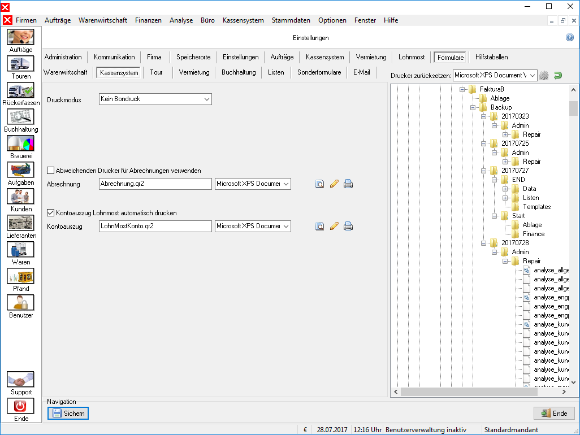Open the Aufträge sidebar module
The height and width of the screenshot is (435, 580).
pos(21,37)
